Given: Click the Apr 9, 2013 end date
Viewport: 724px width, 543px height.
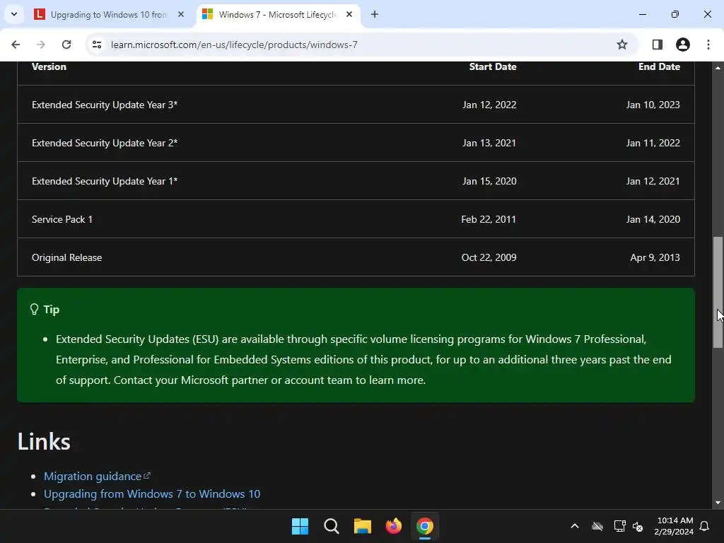Looking at the screenshot, I should [x=655, y=257].
